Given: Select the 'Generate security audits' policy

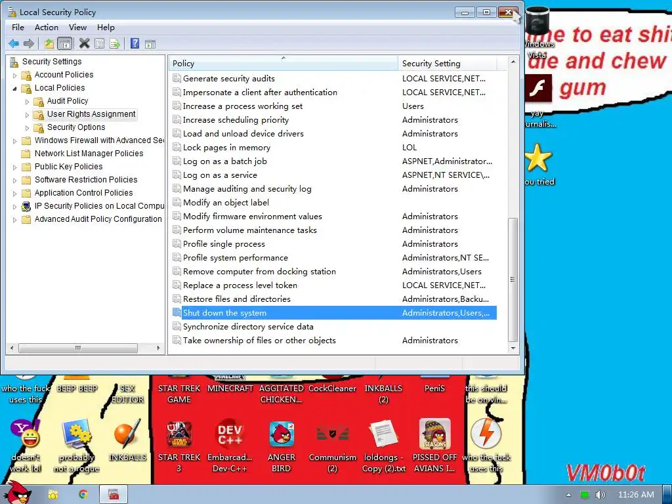Looking at the screenshot, I should (228, 79).
